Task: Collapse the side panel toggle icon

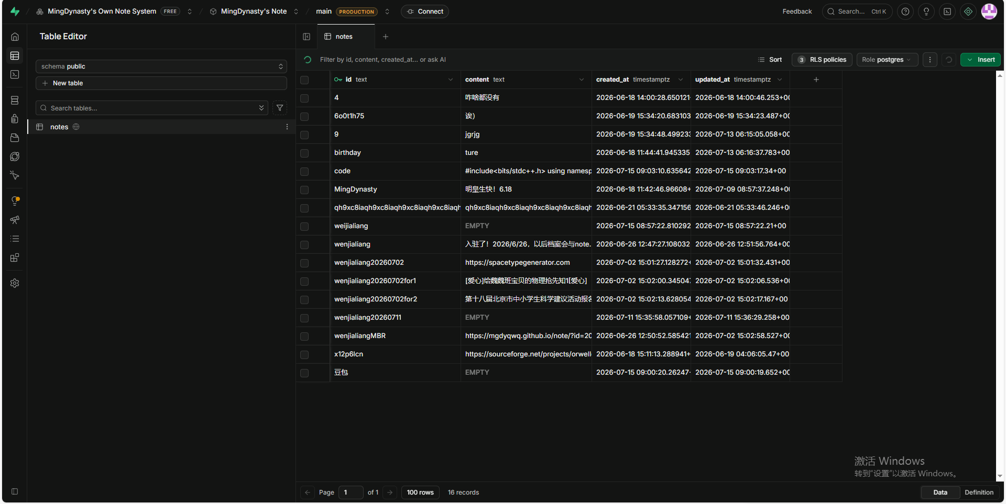Action: [x=307, y=37]
